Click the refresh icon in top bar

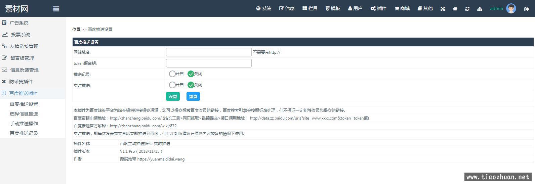[467, 9]
